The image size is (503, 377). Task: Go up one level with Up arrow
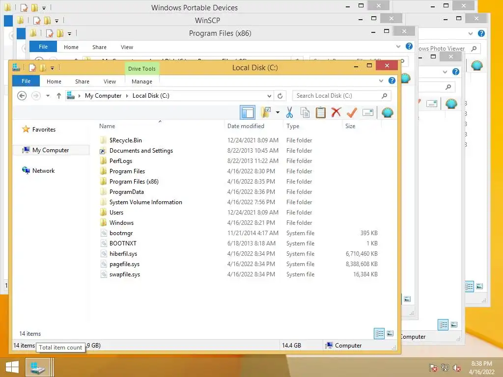coord(59,96)
